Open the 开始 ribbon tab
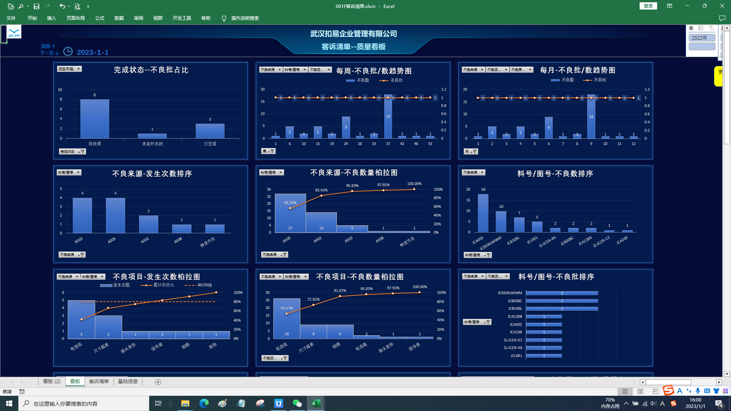This screenshot has height=411, width=731. (x=32, y=18)
